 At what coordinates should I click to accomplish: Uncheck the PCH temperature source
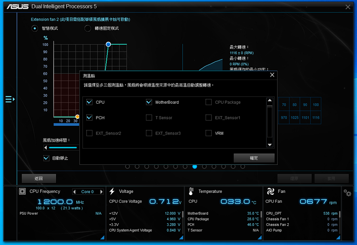click(90, 118)
